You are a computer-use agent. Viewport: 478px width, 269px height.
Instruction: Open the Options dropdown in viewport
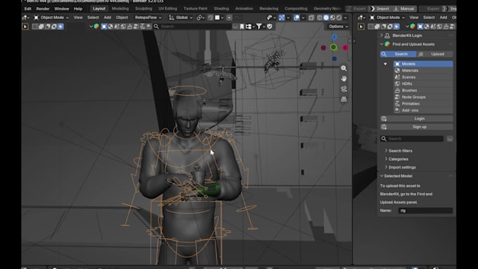pyautogui.click(x=338, y=27)
